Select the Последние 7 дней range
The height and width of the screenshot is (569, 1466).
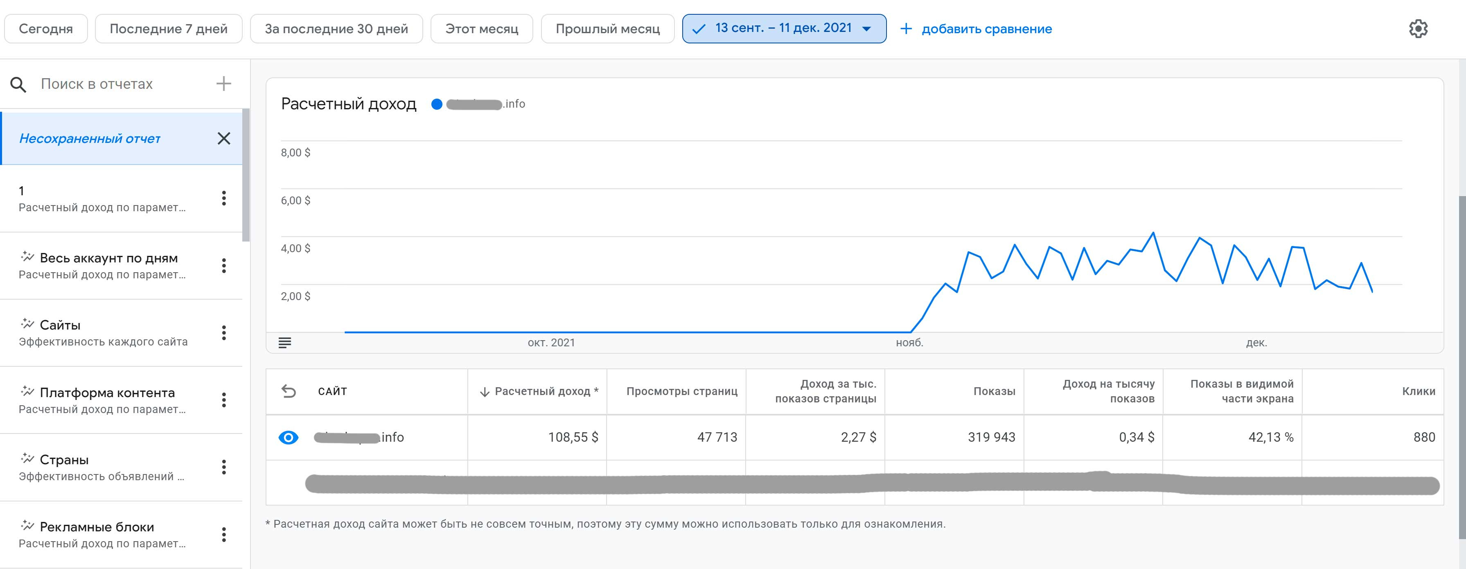(x=169, y=29)
